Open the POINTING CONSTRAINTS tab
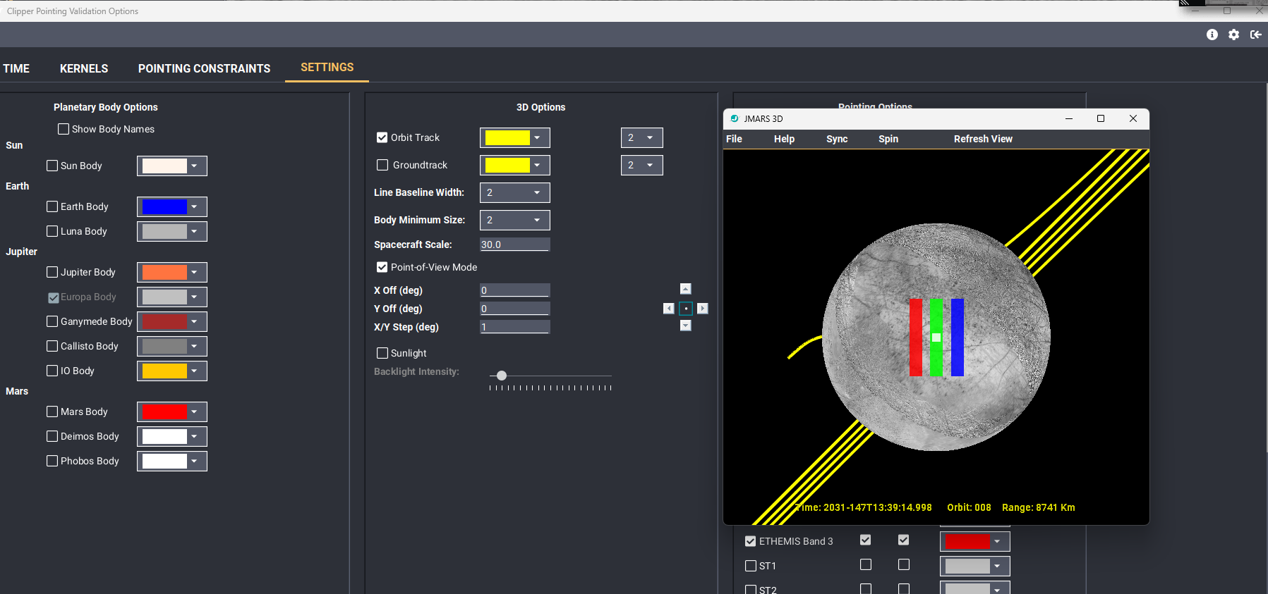 [204, 68]
